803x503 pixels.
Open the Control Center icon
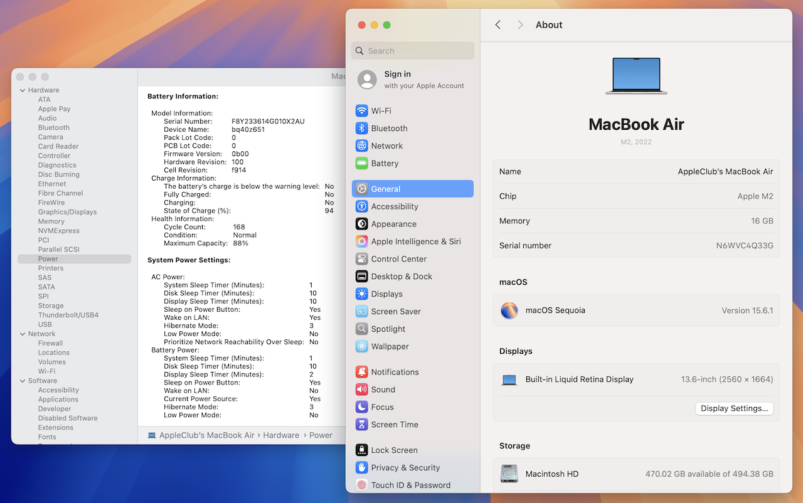click(x=361, y=259)
